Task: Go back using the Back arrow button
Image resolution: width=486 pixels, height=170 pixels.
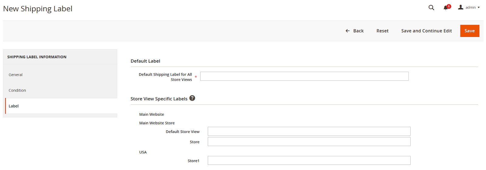Action: pos(354,31)
